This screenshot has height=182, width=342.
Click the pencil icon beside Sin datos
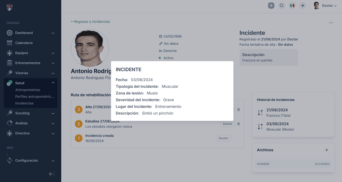(161, 44)
